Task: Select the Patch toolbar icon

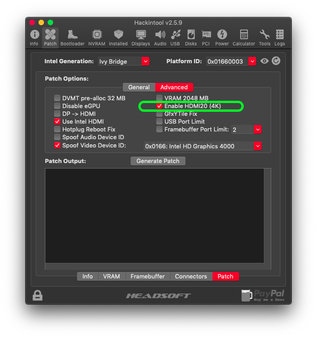Action: pos(50,38)
